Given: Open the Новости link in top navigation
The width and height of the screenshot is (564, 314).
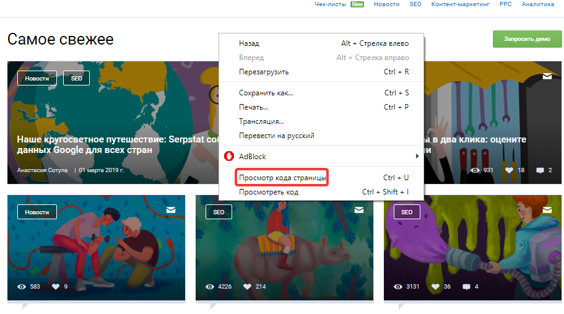Looking at the screenshot, I should point(387,4).
